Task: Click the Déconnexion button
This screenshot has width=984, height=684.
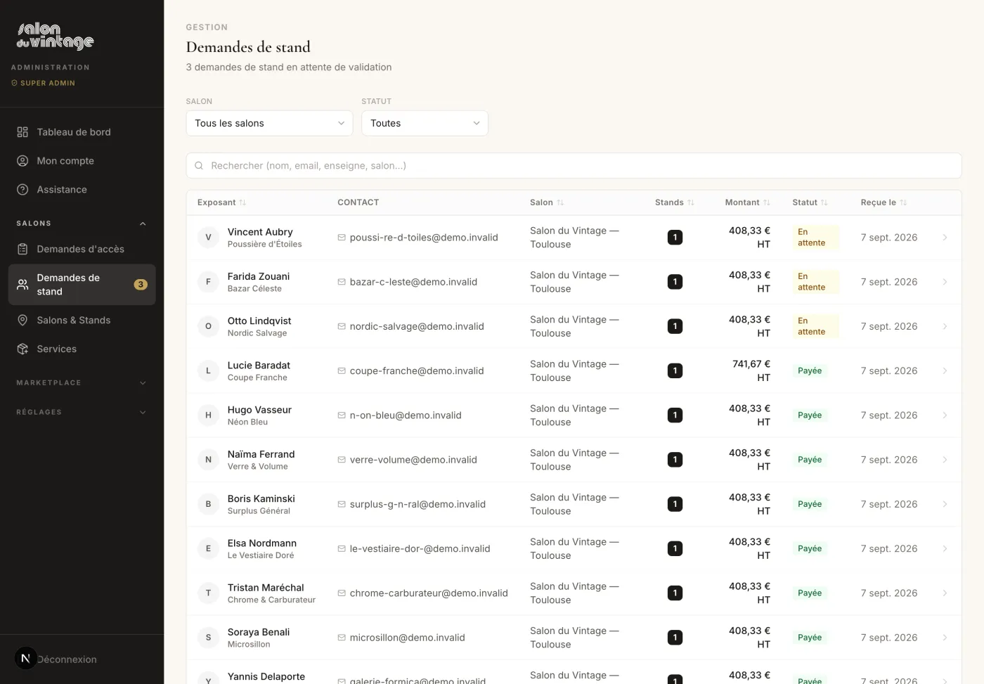Action: tap(67, 659)
